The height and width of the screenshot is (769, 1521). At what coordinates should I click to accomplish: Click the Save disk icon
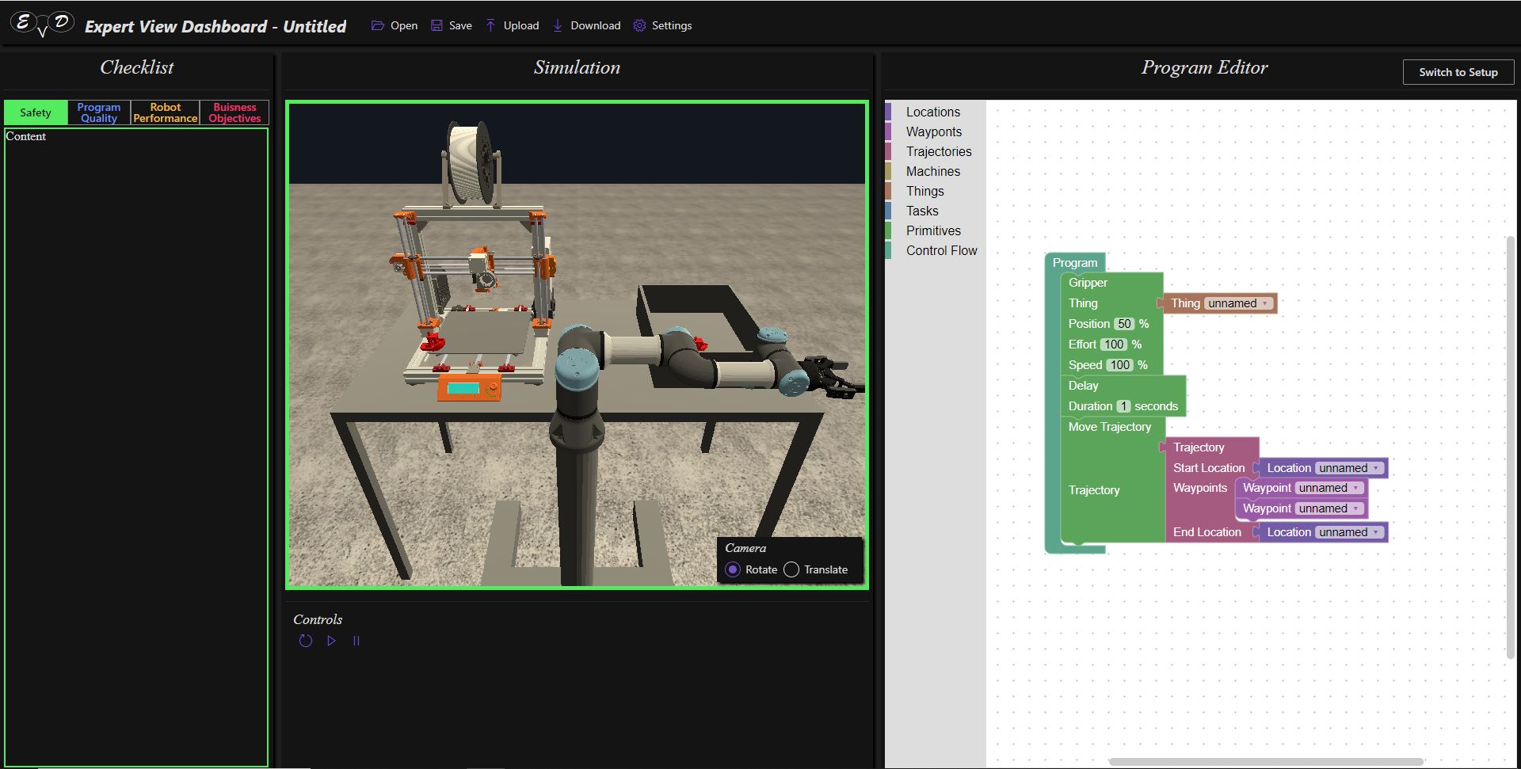tap(436, 25)
